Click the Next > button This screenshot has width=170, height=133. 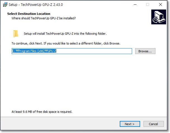130,124
